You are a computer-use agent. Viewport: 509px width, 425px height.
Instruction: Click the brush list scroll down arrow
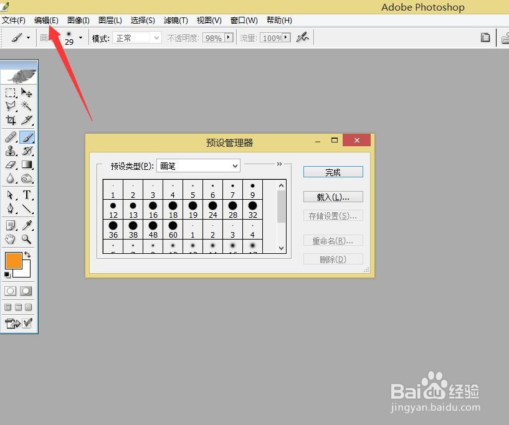[281, 248]
